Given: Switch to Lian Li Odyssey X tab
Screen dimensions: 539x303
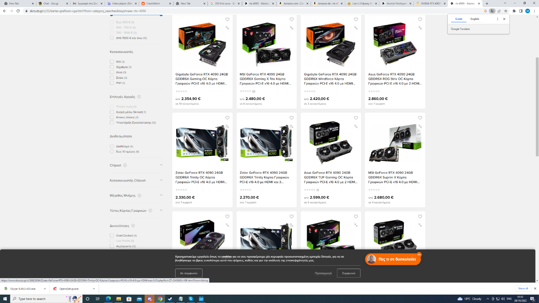Looking at the screenshot, I should [361, 3].
